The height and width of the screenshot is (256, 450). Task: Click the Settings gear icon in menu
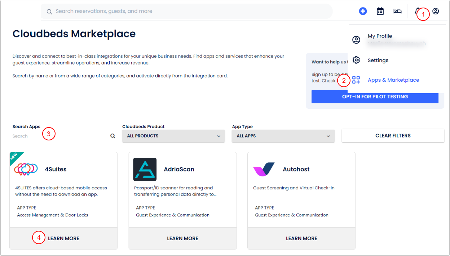point(356,60)
